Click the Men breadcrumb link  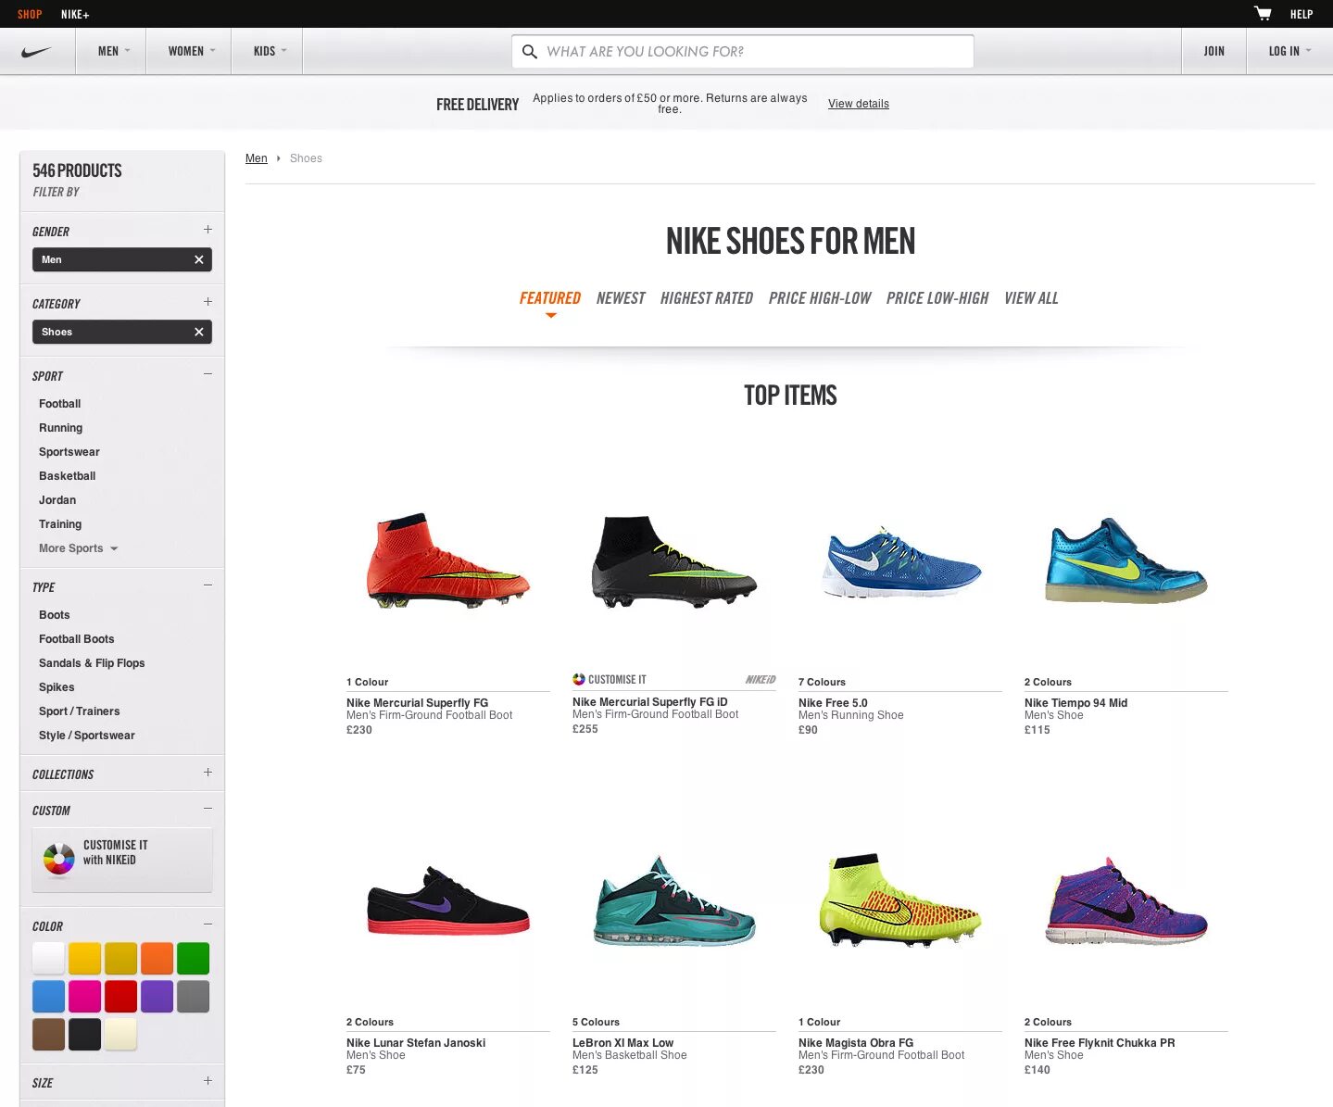257,158
